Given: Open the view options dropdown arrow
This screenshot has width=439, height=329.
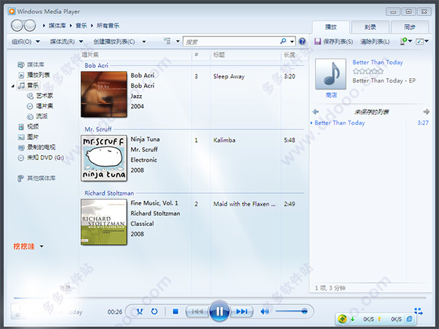Looking at the screenshot, I should pos(178,42).
